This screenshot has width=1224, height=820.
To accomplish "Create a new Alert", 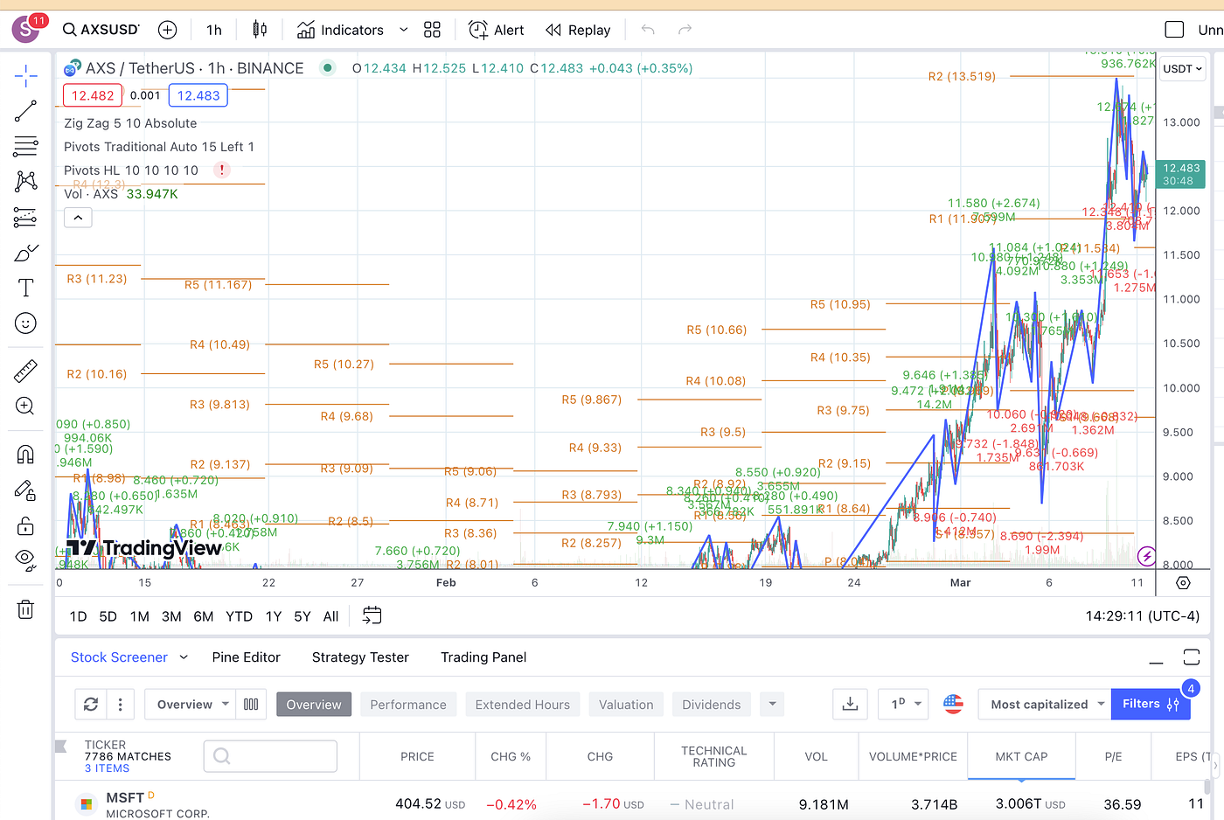I will 496,30.
